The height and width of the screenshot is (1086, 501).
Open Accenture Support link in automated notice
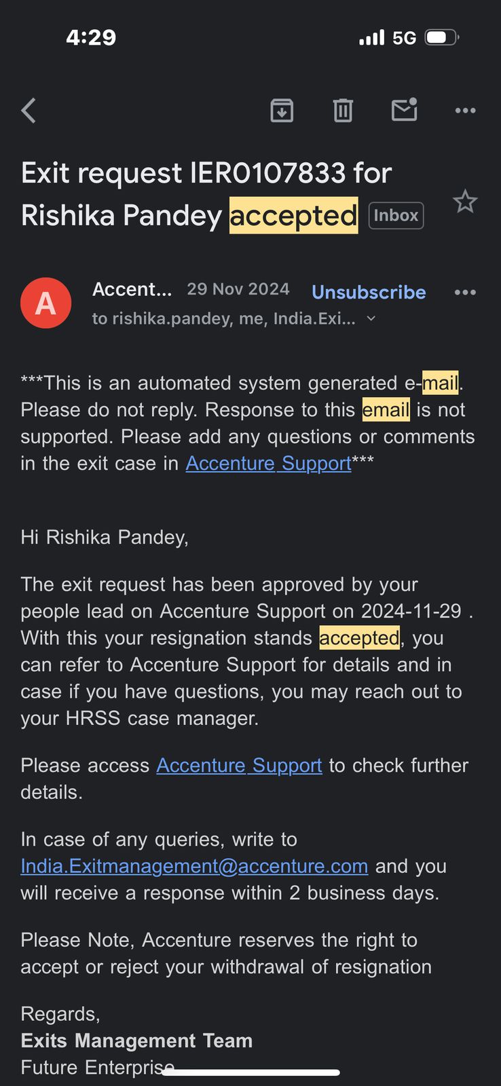(x=268, y=464)
